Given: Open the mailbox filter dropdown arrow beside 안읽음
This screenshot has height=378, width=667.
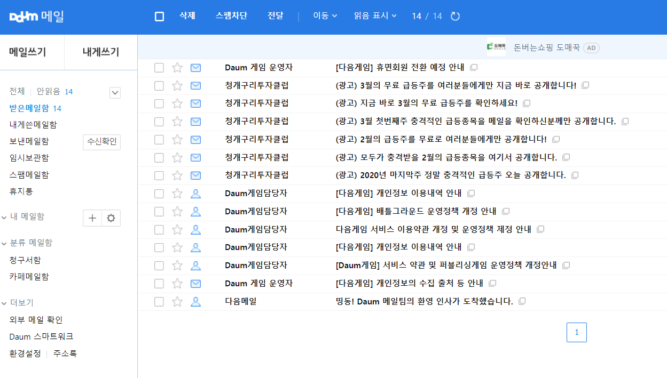Looking at the screenshot, I should [115, 93].
